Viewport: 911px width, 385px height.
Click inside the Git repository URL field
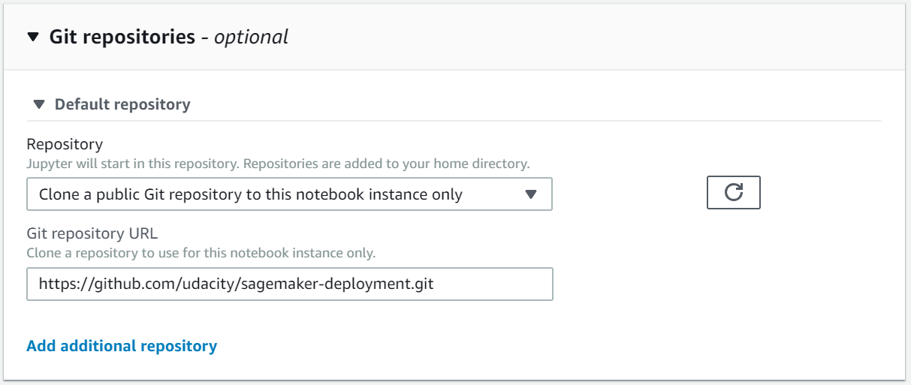[289, 284]
